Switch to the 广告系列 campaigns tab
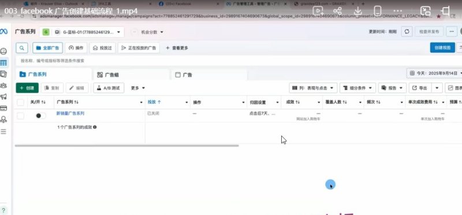Screen dimensions: 462x215 [x=53, y=75]
